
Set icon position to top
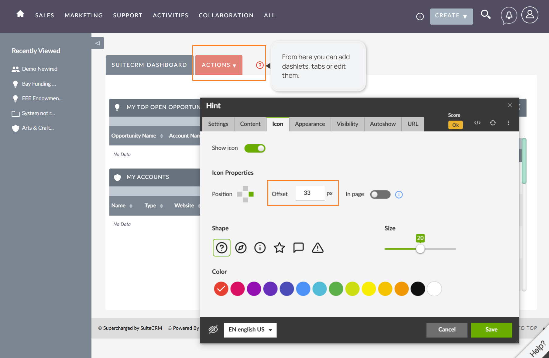[x=245, y=189]
